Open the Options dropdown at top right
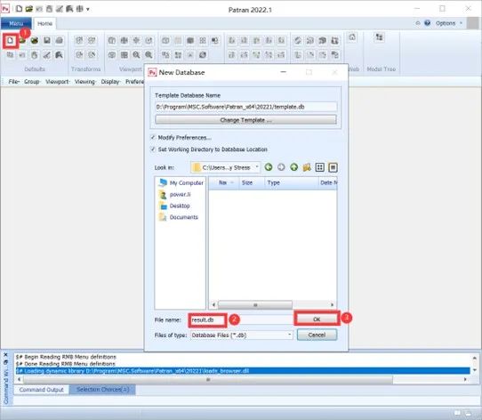482x420 pixels. (x=448, y=23)
